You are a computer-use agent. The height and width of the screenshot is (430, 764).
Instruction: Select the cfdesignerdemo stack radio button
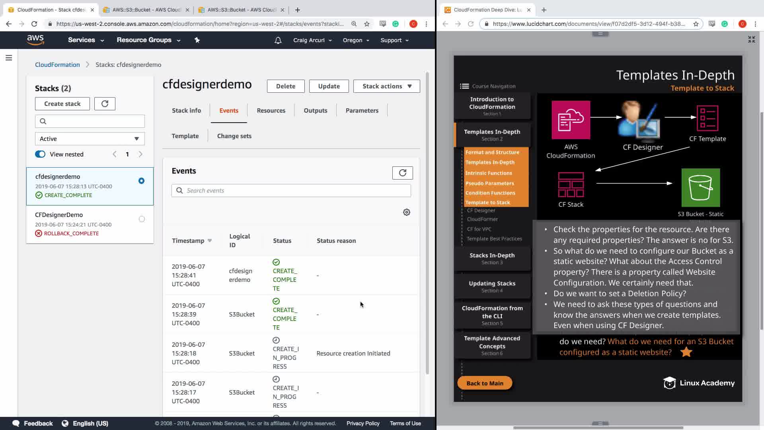[141, 181]
